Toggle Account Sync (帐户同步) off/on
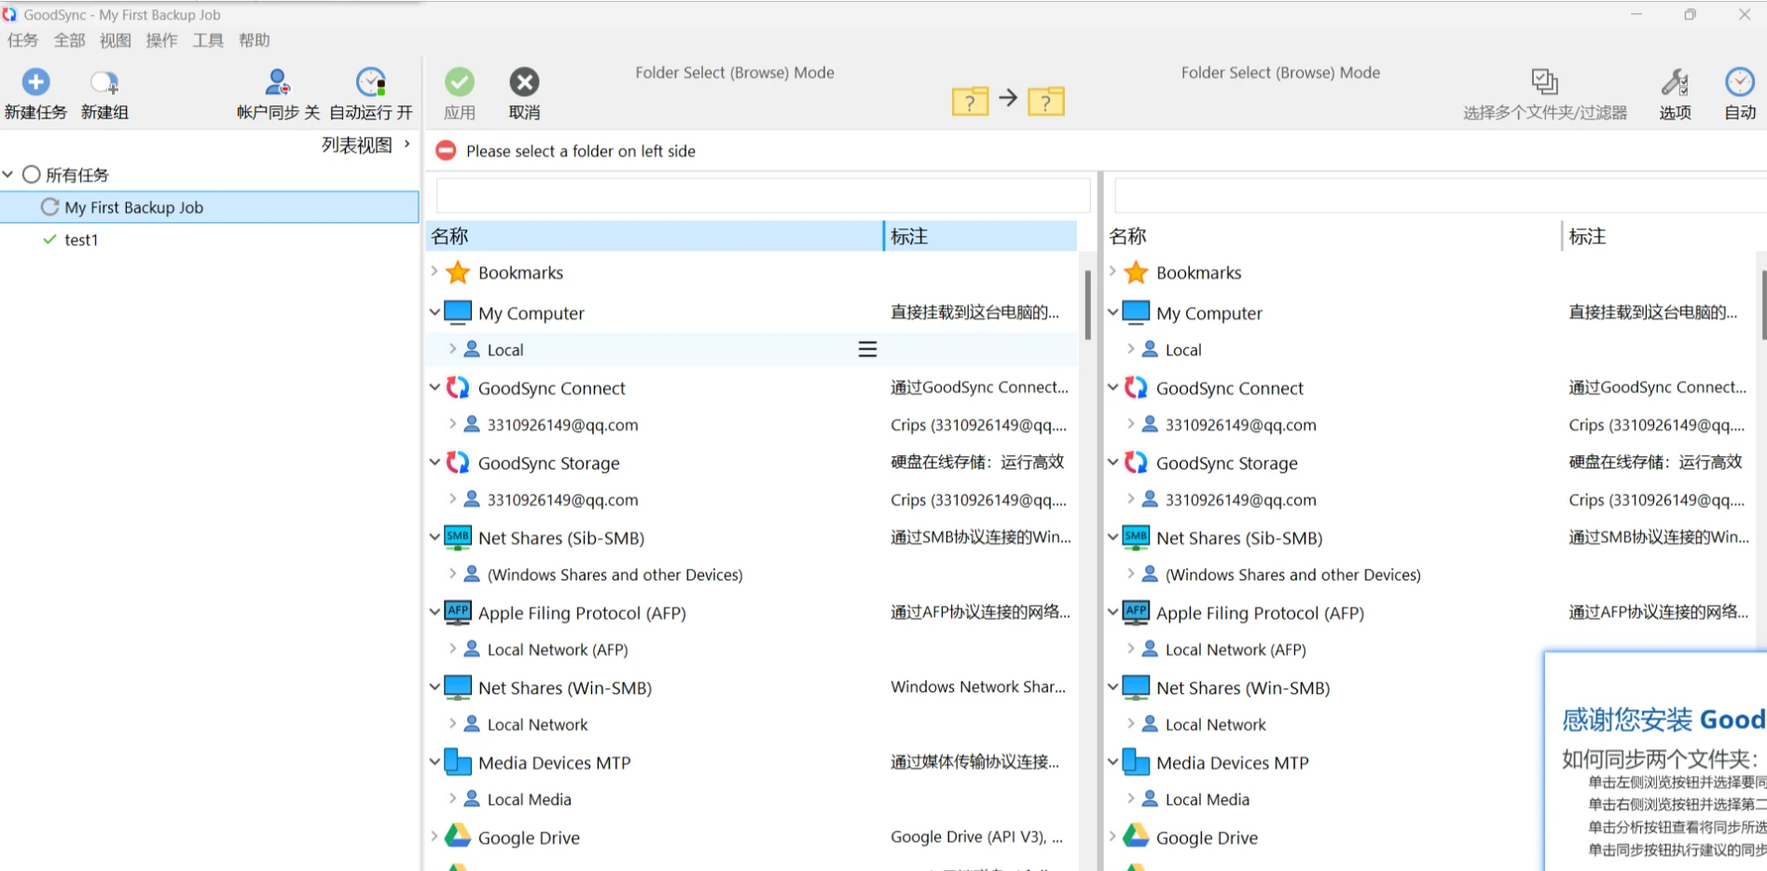The width and height of the screenshot is (1767, 871). (278, 83)
